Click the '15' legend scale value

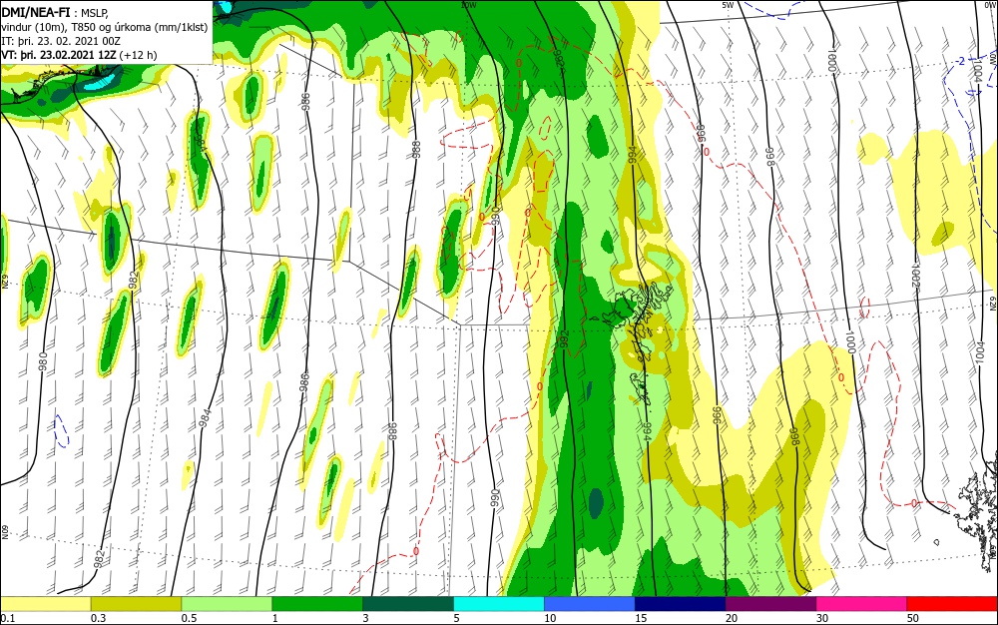(x=641, y=618)
